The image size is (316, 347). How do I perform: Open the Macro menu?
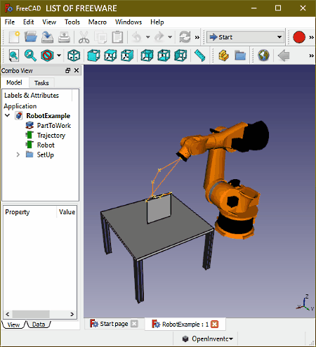(98, 22)
